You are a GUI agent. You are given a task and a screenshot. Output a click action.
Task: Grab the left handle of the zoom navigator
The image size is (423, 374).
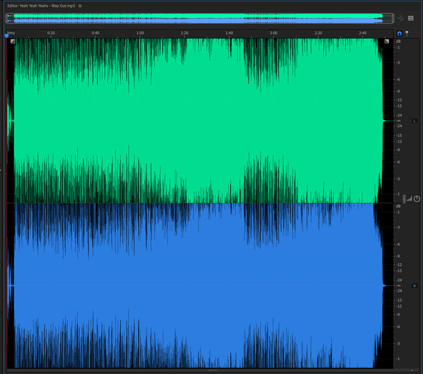(x=7, y=18)
